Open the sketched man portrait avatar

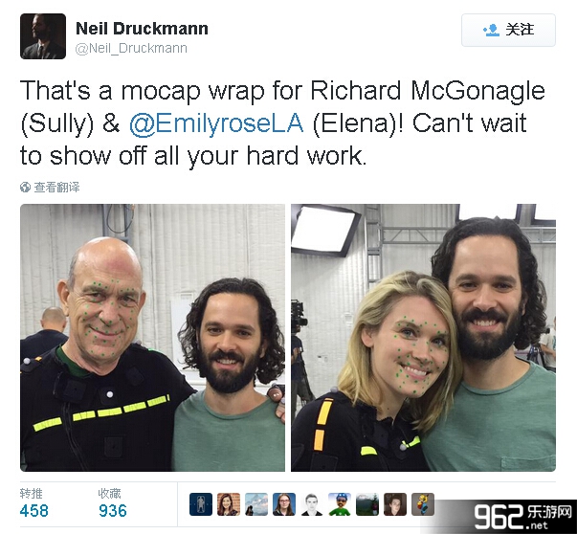click(312, 504)
